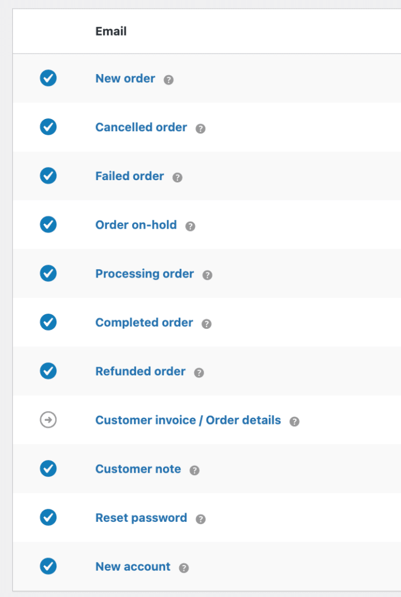The image size is (401, 597).
Task: Click help icon next to New order
Action: (x=168, y=79)
